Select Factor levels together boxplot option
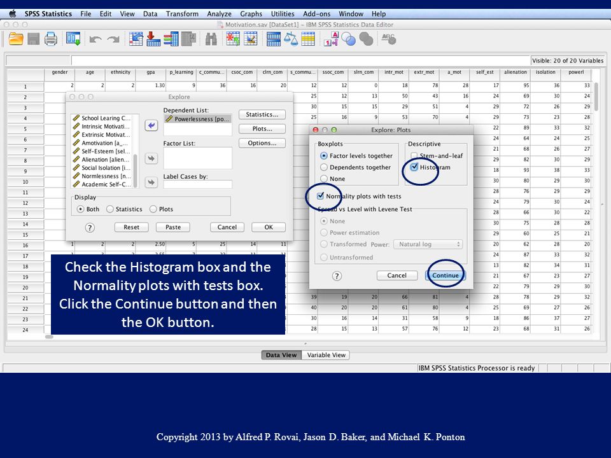 coord(356,156)
